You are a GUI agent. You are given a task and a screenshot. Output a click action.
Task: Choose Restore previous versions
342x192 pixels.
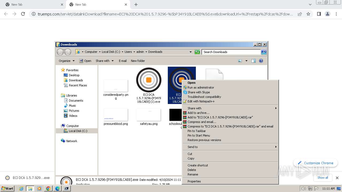[204, 140]
